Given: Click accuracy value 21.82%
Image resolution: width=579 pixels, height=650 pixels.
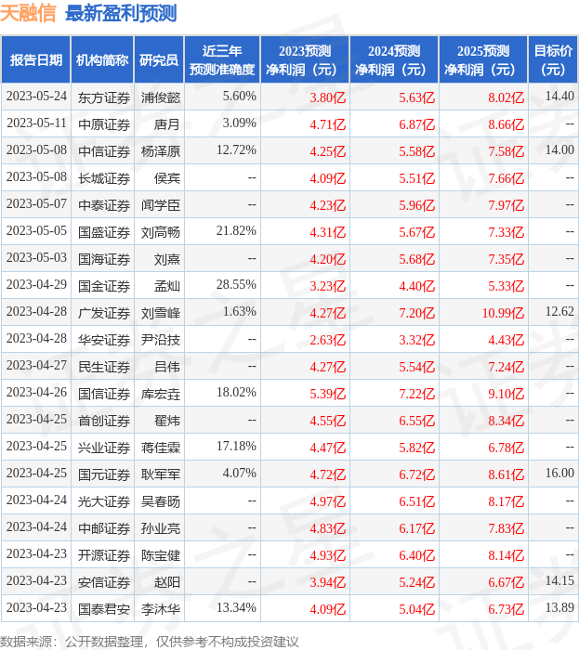Looking at the screenshot, I should click(236, 231).
